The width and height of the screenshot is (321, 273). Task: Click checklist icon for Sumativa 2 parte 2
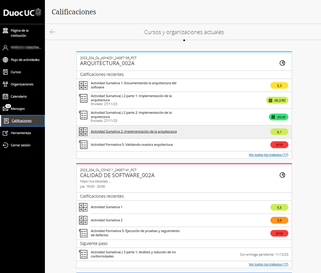click(83, 115)
